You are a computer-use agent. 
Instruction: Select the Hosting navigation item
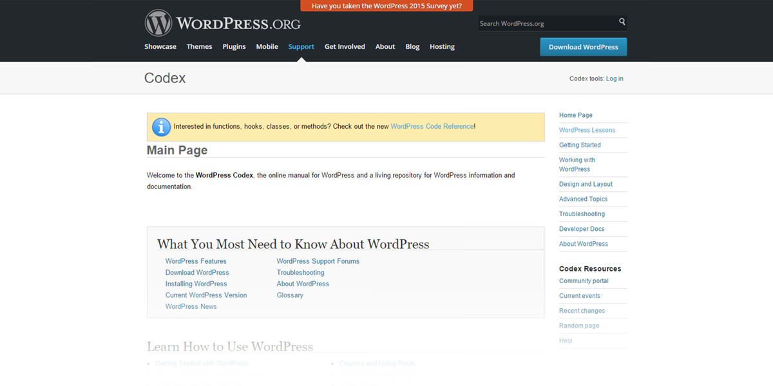442,46
